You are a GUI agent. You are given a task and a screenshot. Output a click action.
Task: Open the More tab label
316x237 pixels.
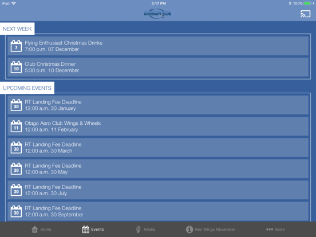tap(280, 230)
